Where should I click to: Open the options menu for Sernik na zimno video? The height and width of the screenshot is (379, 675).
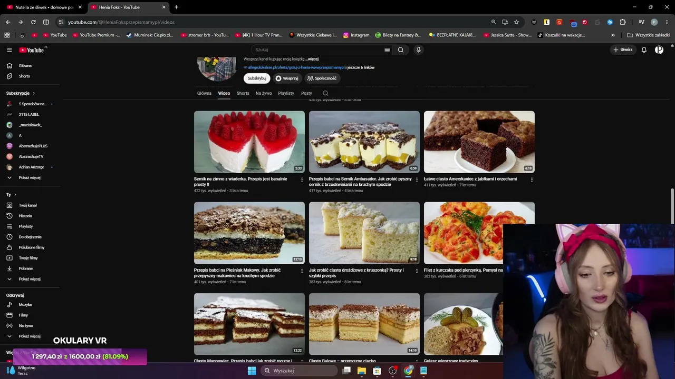click(x=302, y=179)
